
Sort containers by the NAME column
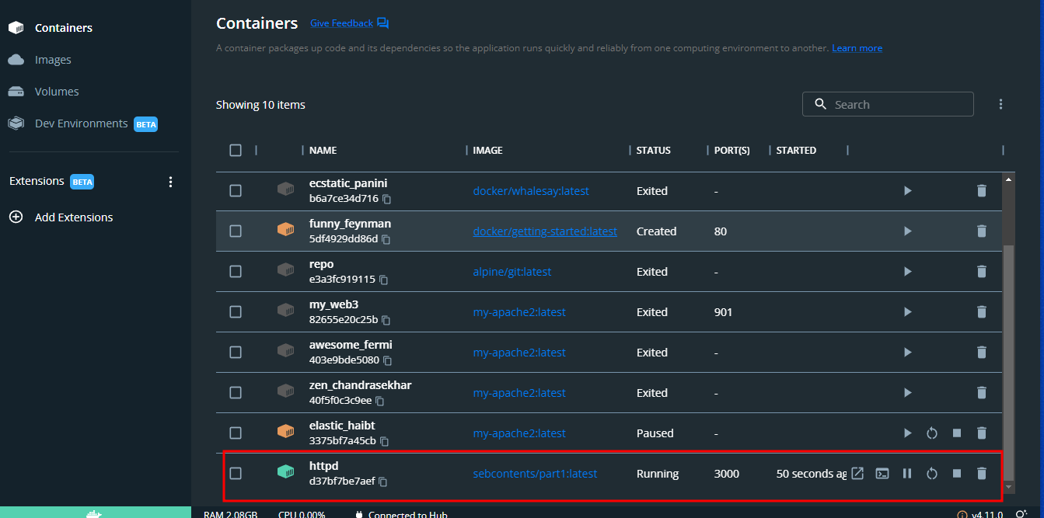coord(323,150)
